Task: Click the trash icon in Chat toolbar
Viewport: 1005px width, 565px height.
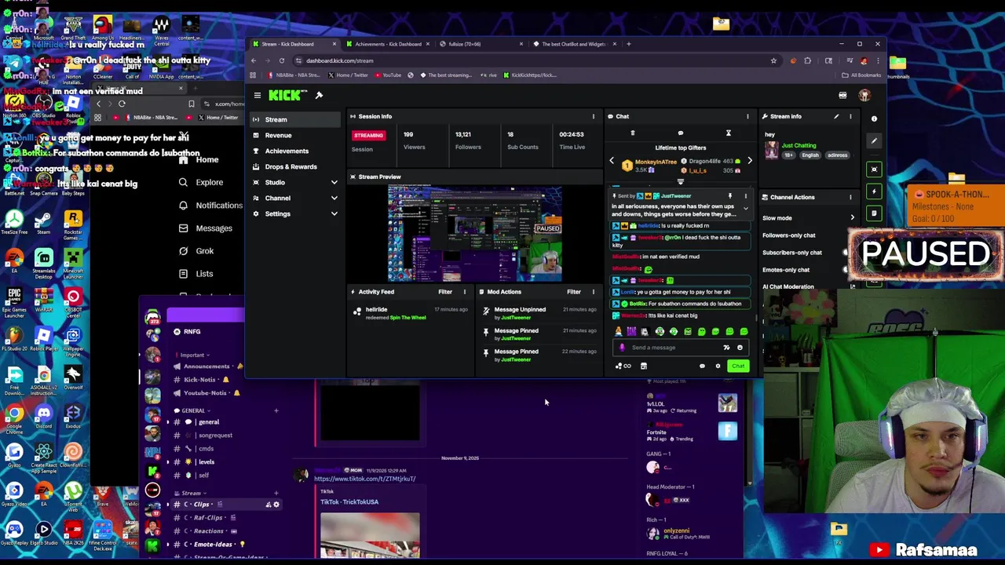Action: pos(633,133)
